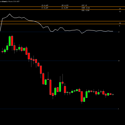
Task: Select the tall green candle at the price peak
Action: pyautogui.click(x=10, y=41)
